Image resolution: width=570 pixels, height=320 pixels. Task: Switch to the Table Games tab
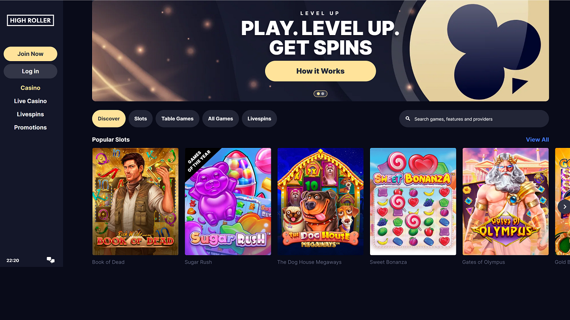pos(178,119)
